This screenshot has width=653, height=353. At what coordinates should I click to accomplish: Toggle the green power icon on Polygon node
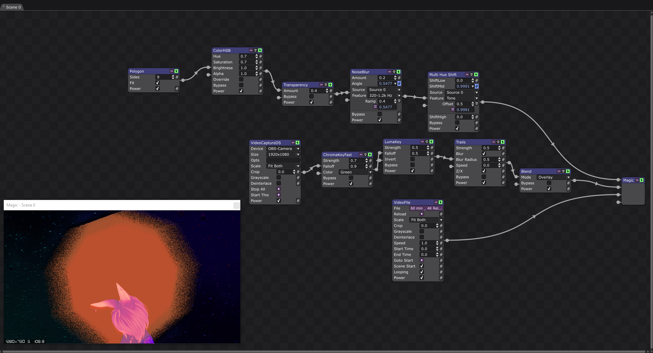pyautogui.click(x=176, y=71)
